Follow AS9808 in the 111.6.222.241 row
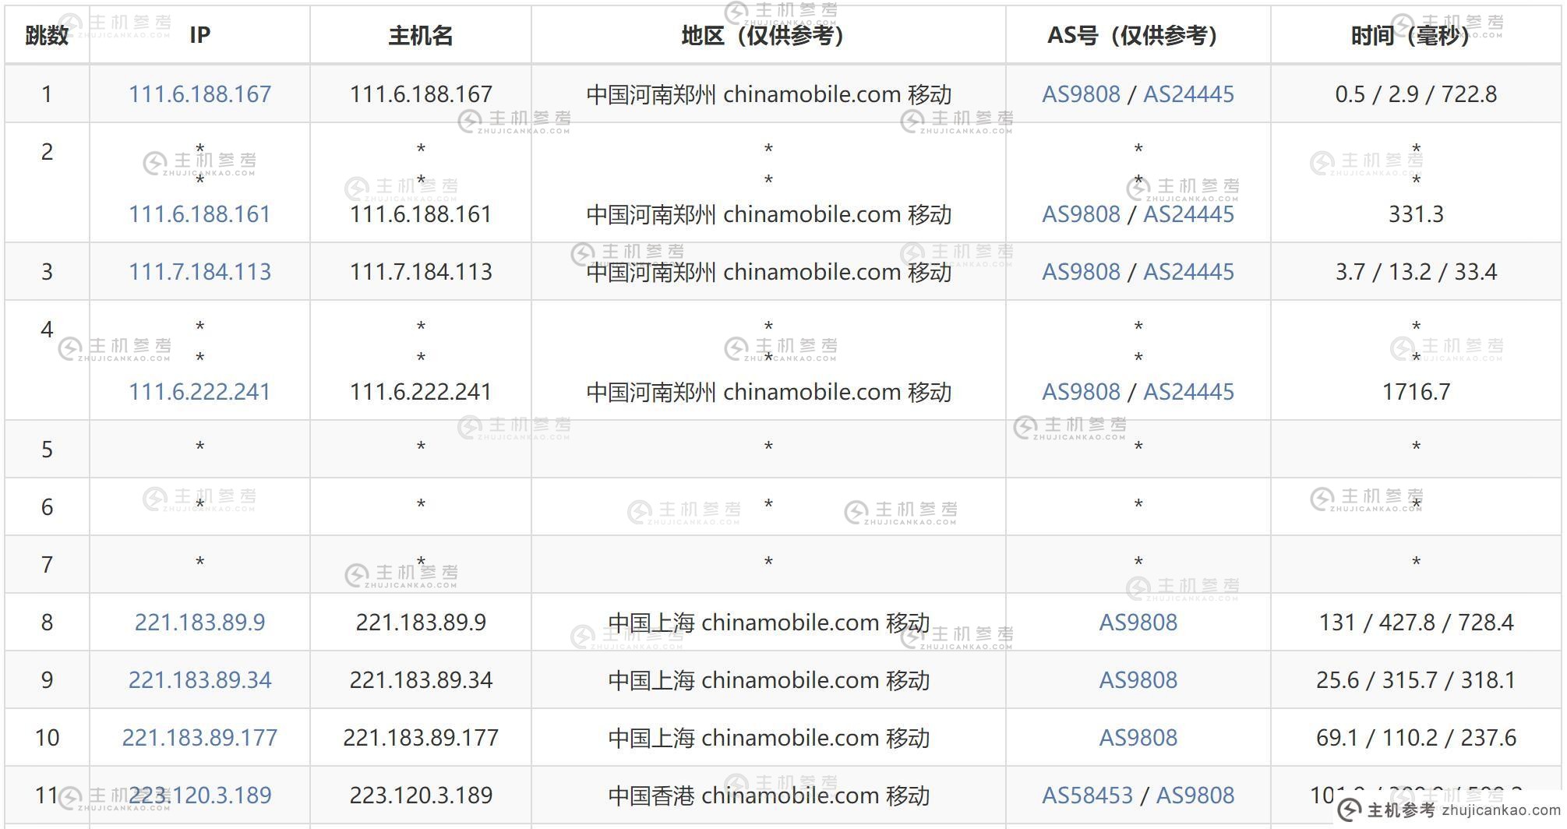This screenshot has width=1567, height=829. (1081, 392)
